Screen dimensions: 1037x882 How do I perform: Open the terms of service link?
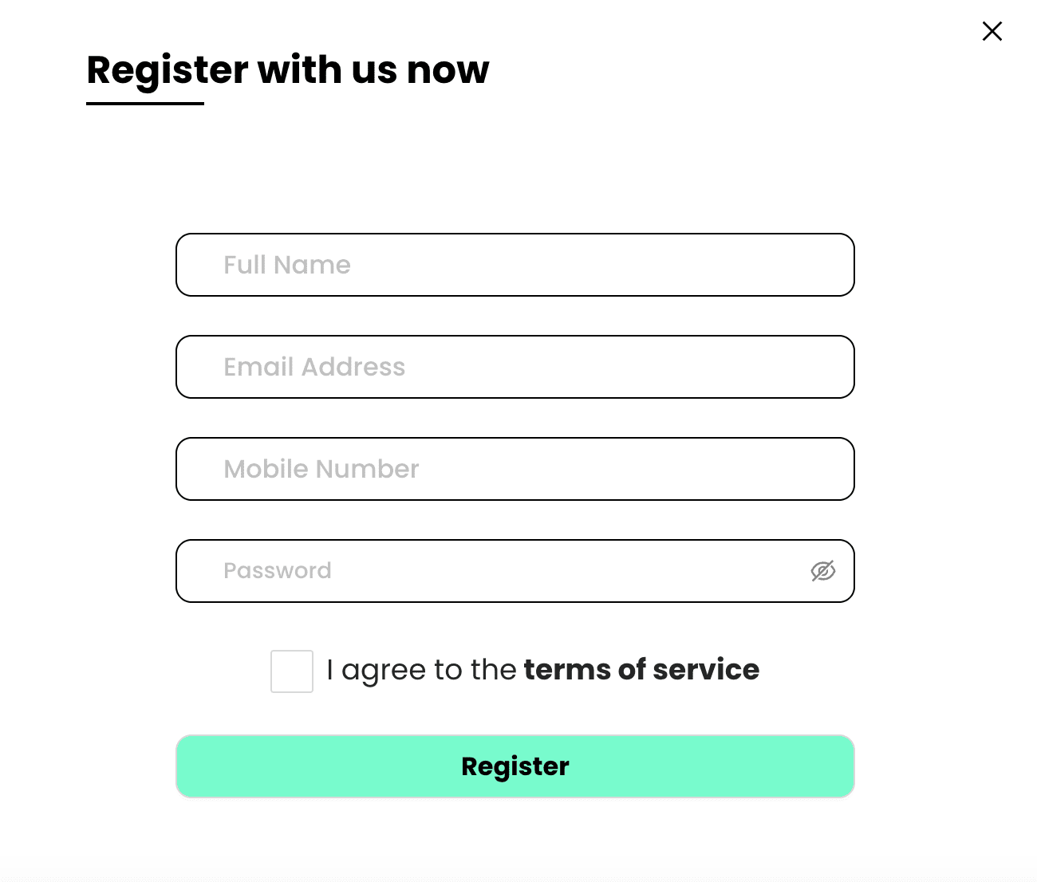pyautogui.click(x=641, y=670)
